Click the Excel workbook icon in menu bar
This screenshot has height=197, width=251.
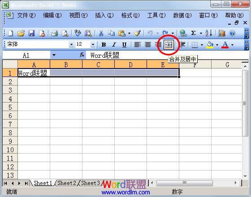tap(10, 15)
